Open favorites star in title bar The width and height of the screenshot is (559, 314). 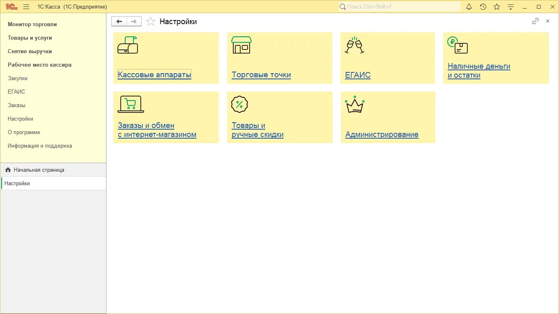tap(497, 7)
